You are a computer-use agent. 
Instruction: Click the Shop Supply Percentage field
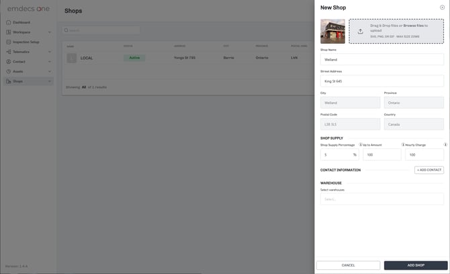tap(339, 154)
